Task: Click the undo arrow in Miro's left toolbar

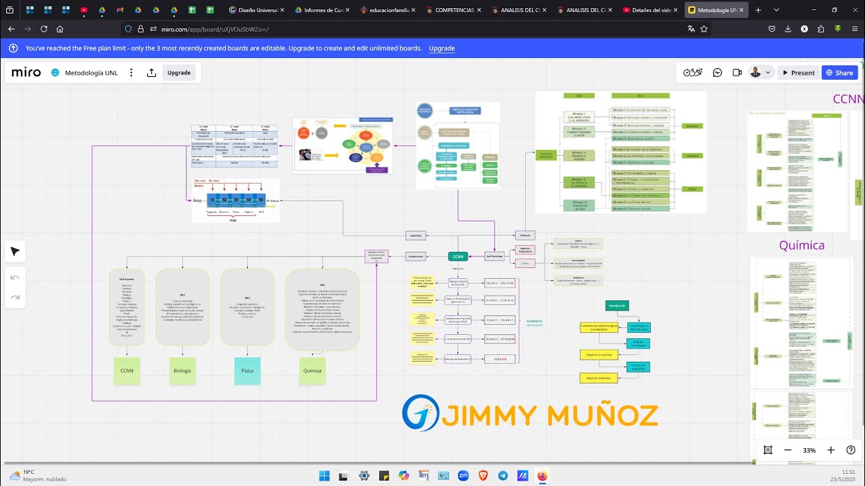Action: coord(15,277)
